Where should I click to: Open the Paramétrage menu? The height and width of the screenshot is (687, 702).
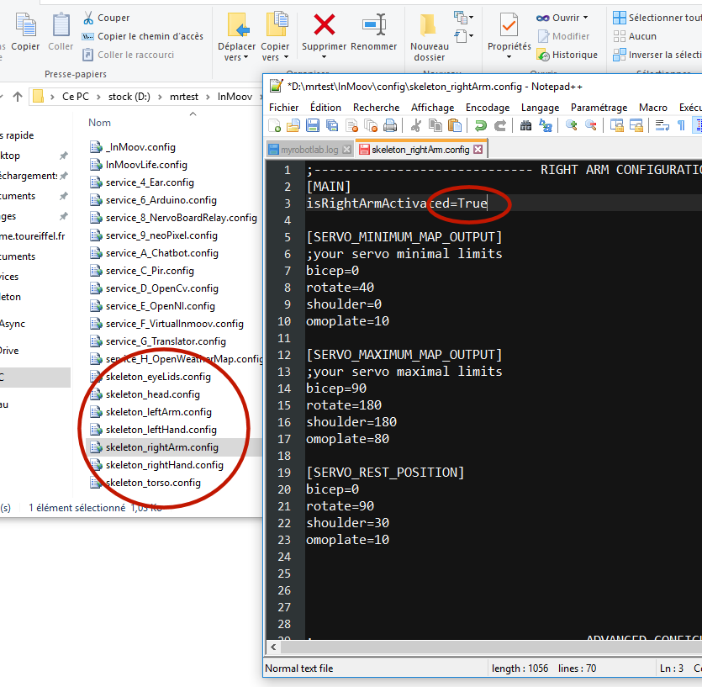(x=599, y=108)
